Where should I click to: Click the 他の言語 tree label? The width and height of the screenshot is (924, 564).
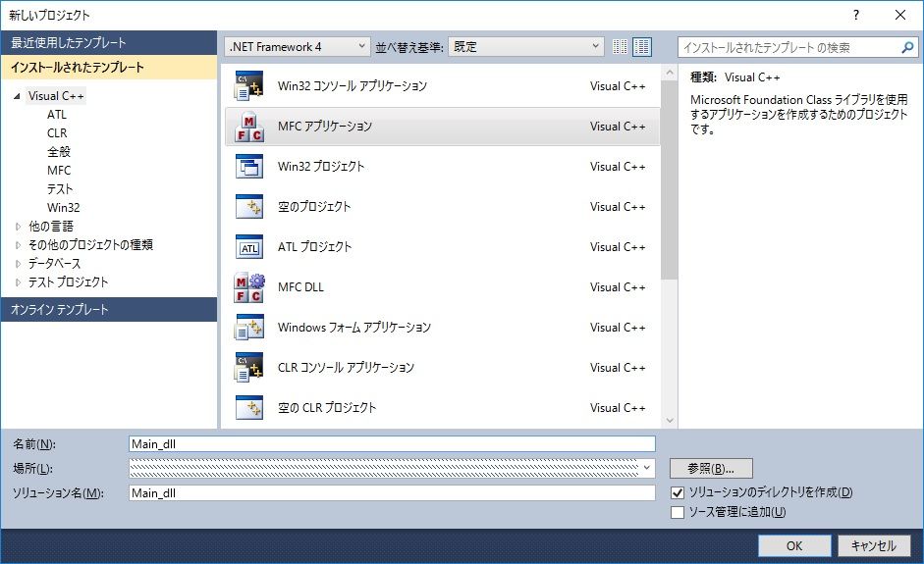[51, 226]
